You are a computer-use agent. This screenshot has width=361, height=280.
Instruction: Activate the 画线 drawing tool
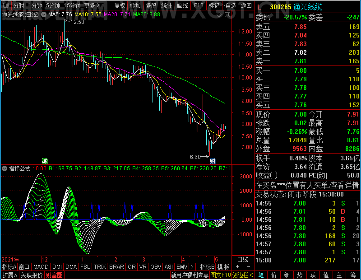click(x=182, y=5)
